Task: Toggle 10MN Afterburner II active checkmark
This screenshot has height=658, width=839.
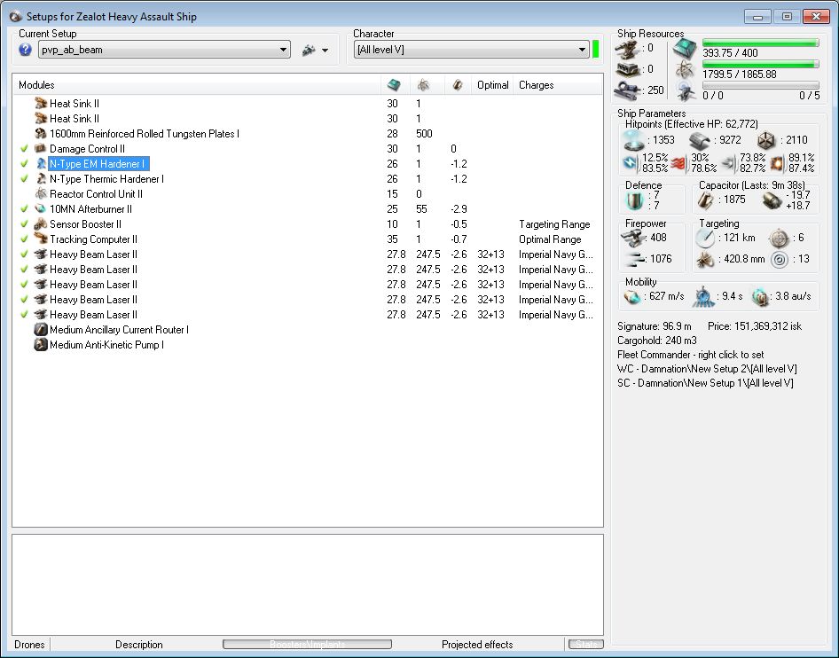Action: pyautogui.click(x=24, y=209)
